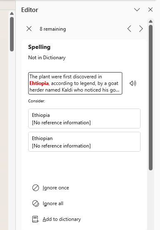Click the misspelled word Ehtiopia in the context box

[x=39, y=83]
